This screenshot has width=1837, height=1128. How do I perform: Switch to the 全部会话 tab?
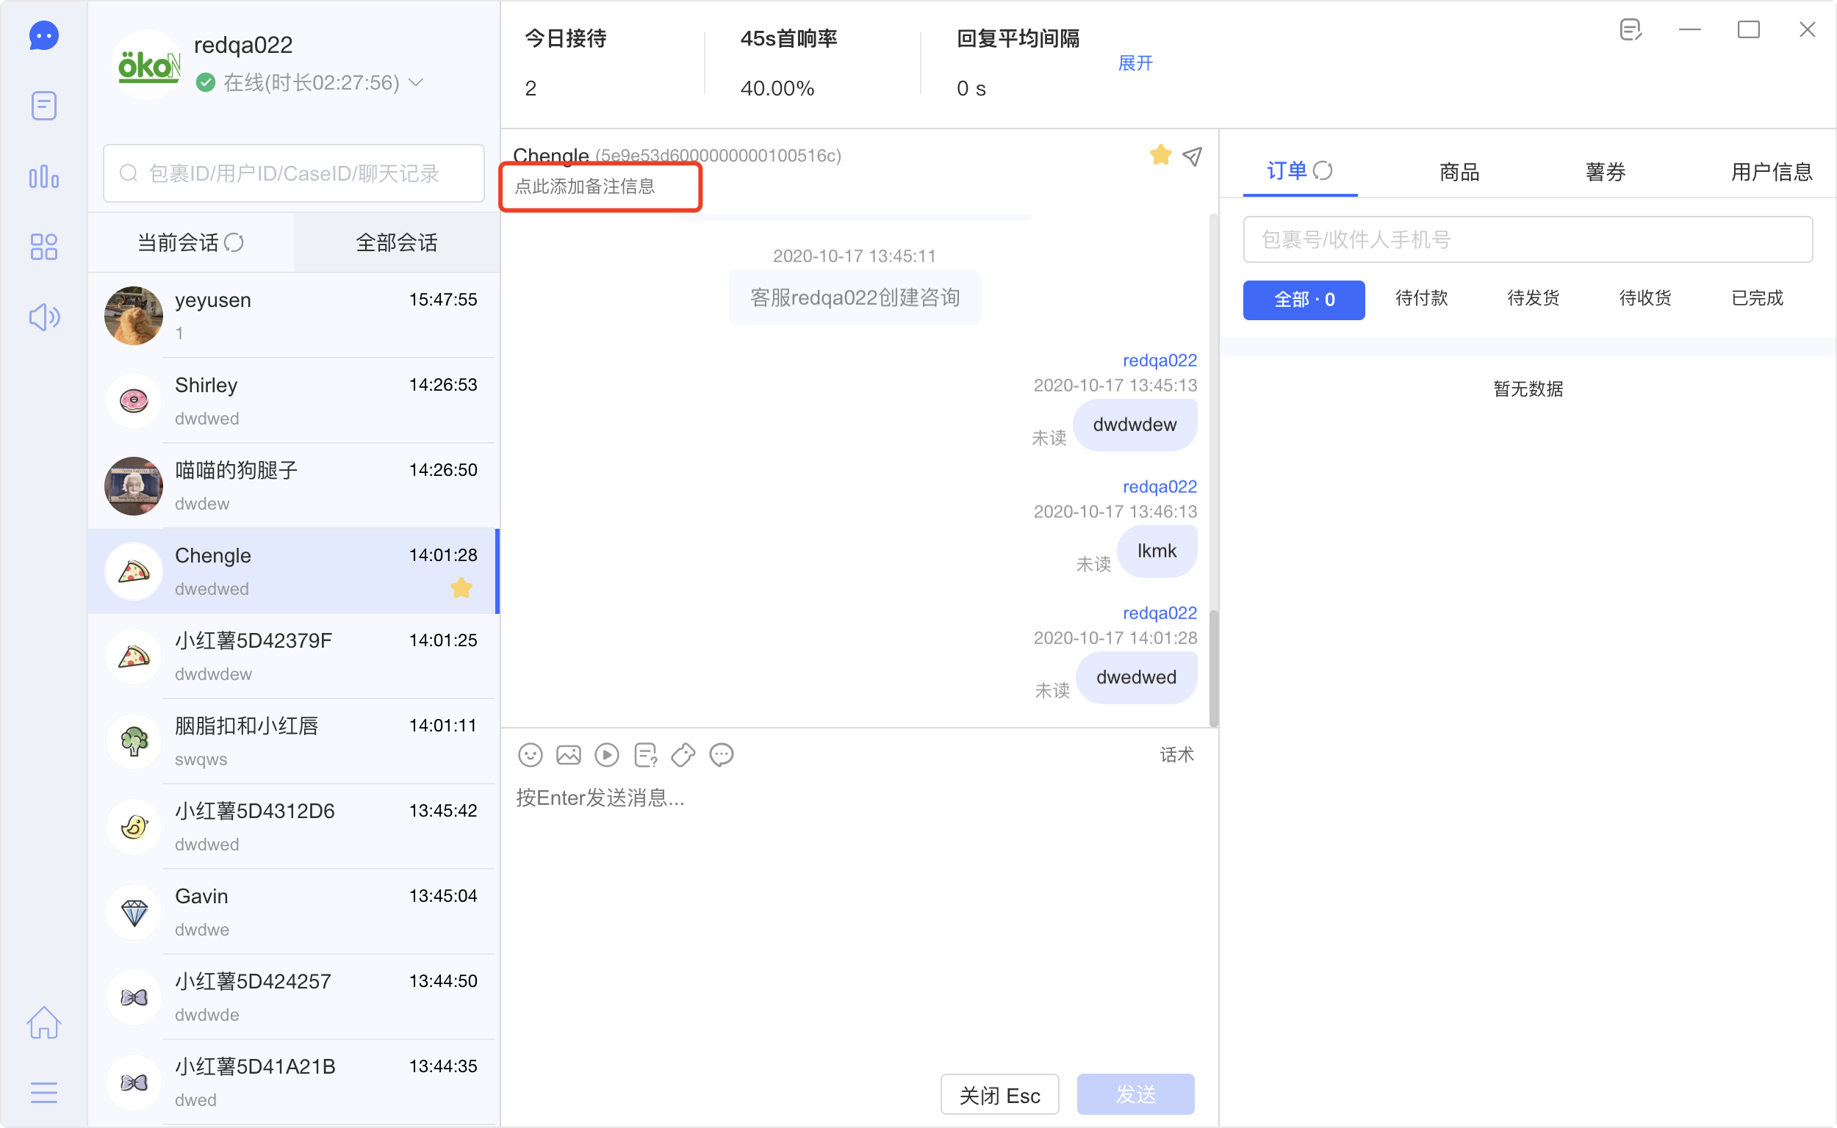tap(396, 242)
